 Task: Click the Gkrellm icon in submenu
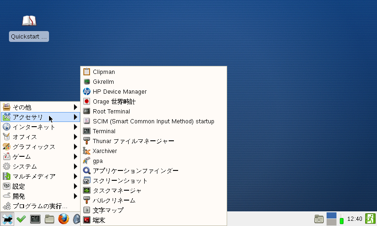click(x=87, y=82)
